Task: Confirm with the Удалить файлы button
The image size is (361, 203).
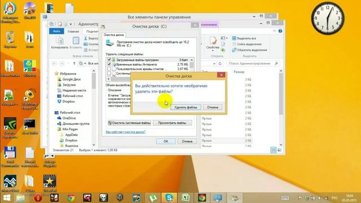Action: [186, 107]
